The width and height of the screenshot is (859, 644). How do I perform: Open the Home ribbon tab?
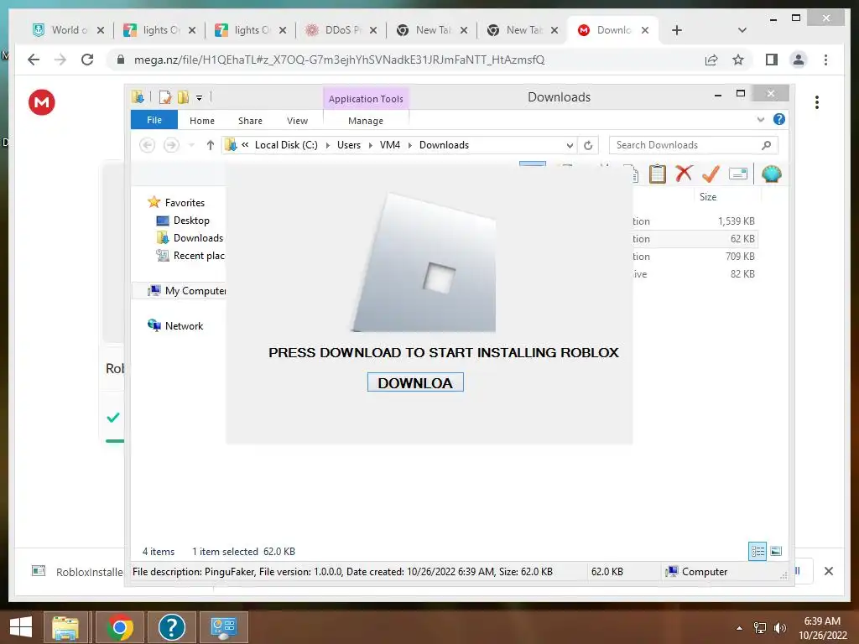coord(201,121)
